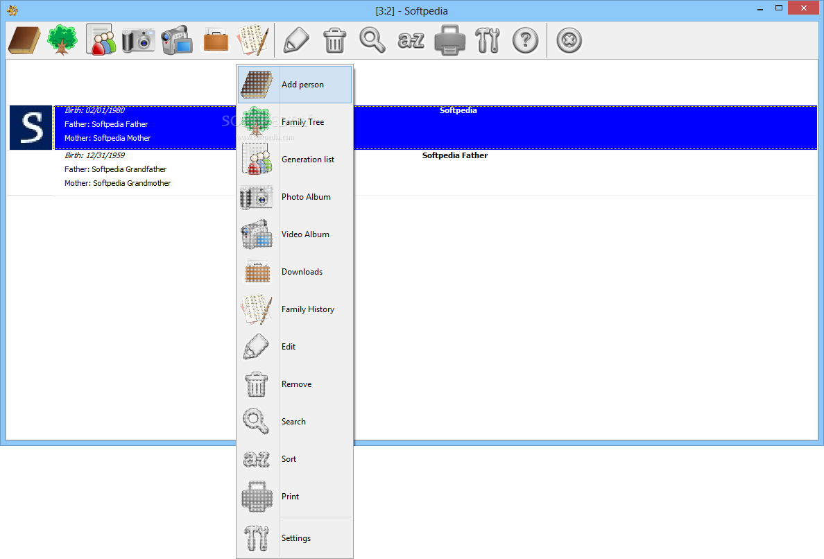This screenshot has height=559, width=824.
Task: Open Family Tree from the toolbar tree icon
Action: click(x=62, y=40)
